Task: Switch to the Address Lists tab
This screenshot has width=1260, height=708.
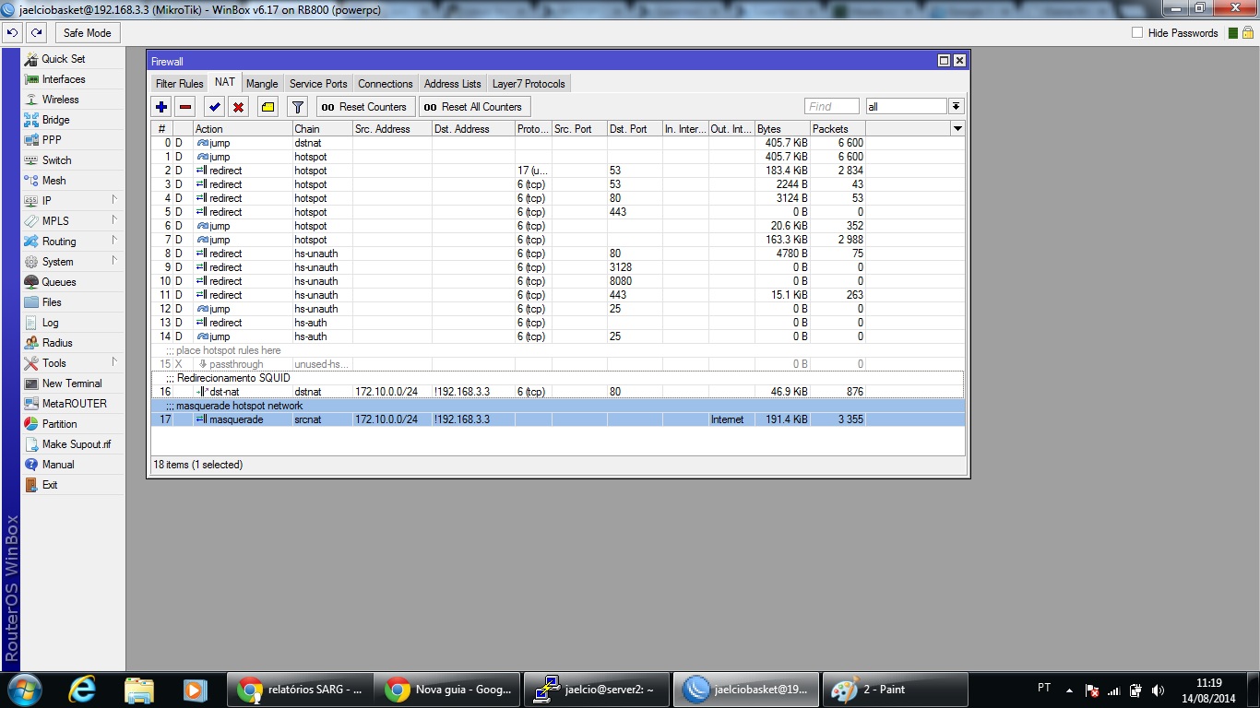Action: pyautogui.click(x=453, y=84)
